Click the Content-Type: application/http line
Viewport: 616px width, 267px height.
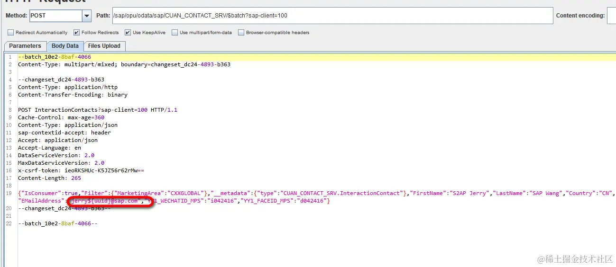pos(68,87)
